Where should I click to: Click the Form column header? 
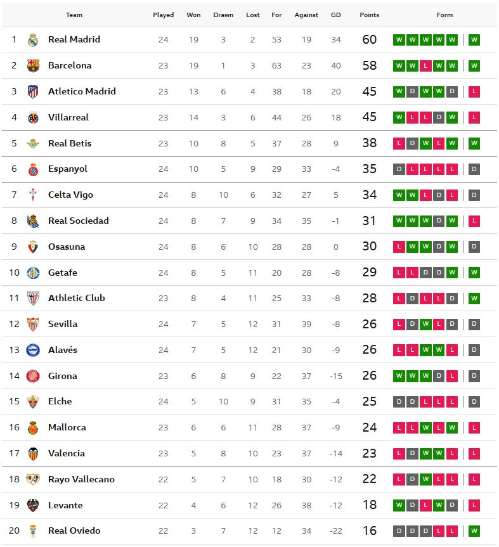(x=444, y=15)
